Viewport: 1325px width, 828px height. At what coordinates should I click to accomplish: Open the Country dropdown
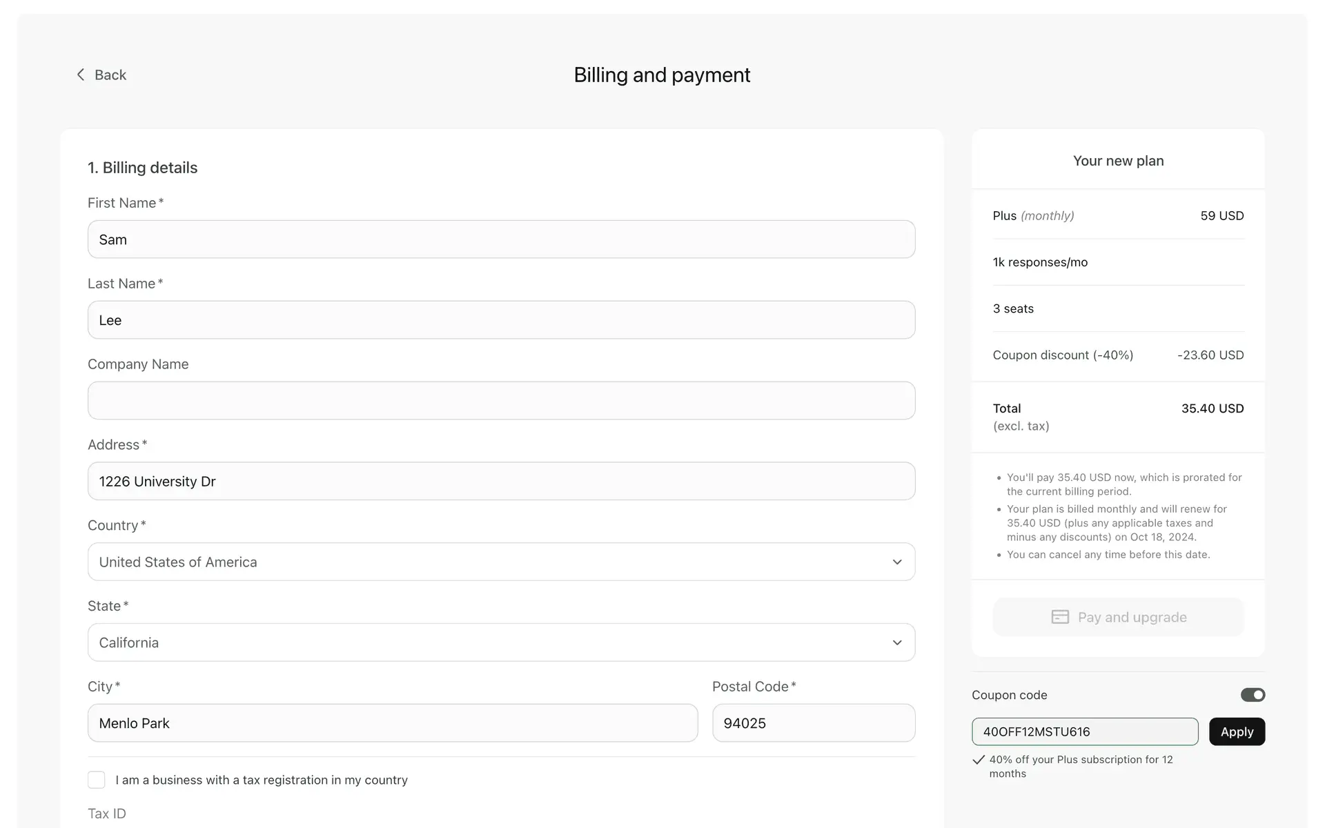point(501,562)
